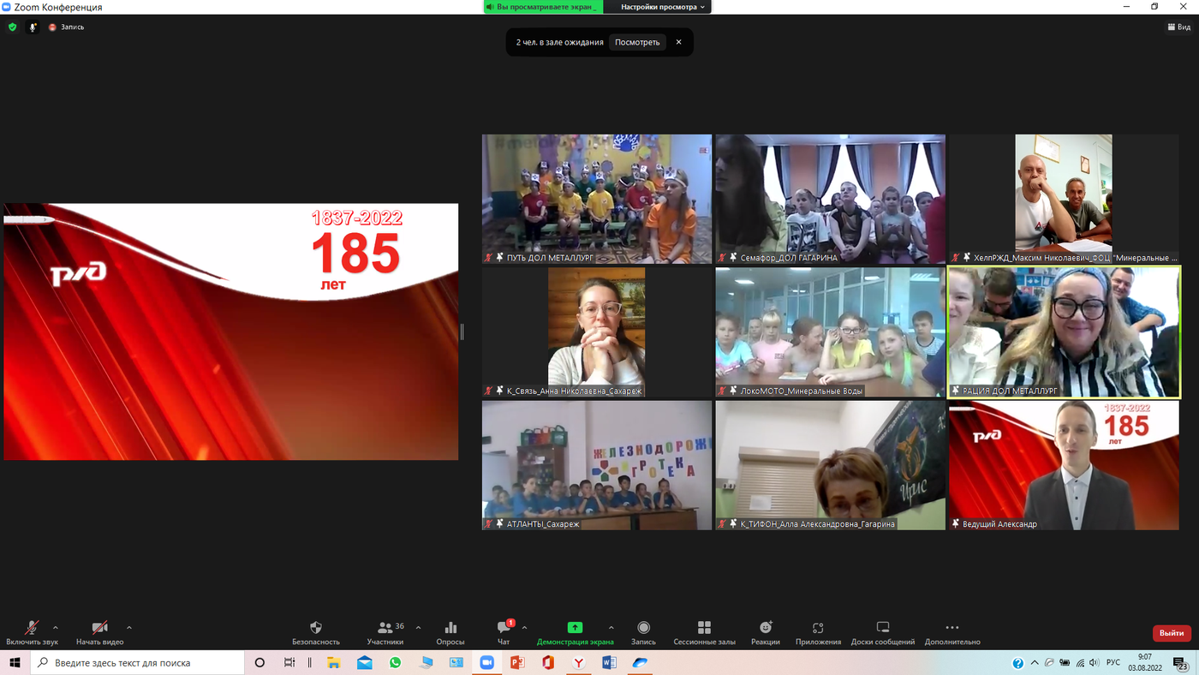
Task: Expand audio options arrow beside microphone
Action: (x=56, y=628)
